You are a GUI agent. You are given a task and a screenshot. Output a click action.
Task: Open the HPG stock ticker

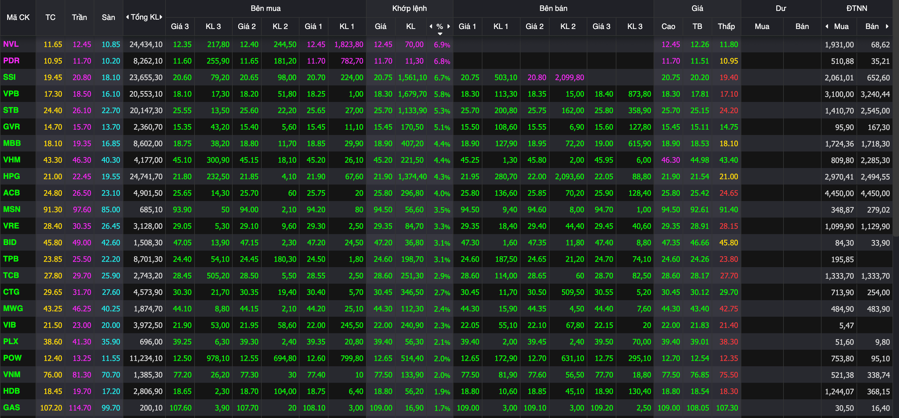[x=12, y=176]
